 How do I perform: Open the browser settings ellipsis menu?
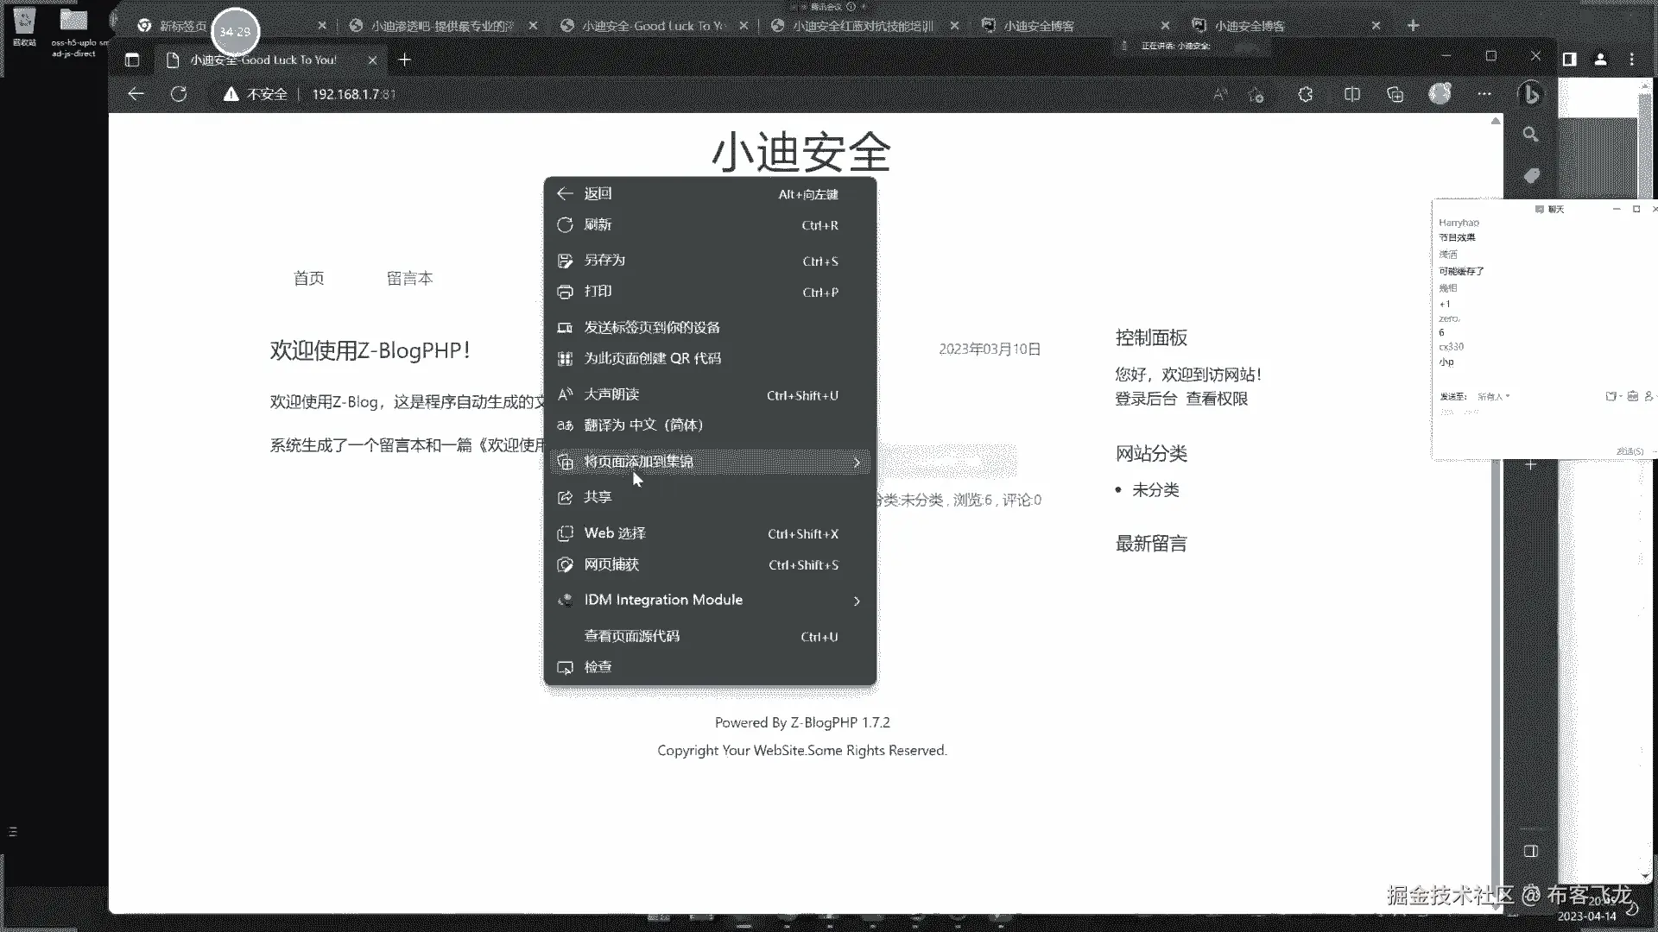click(x=1484, y=94)
